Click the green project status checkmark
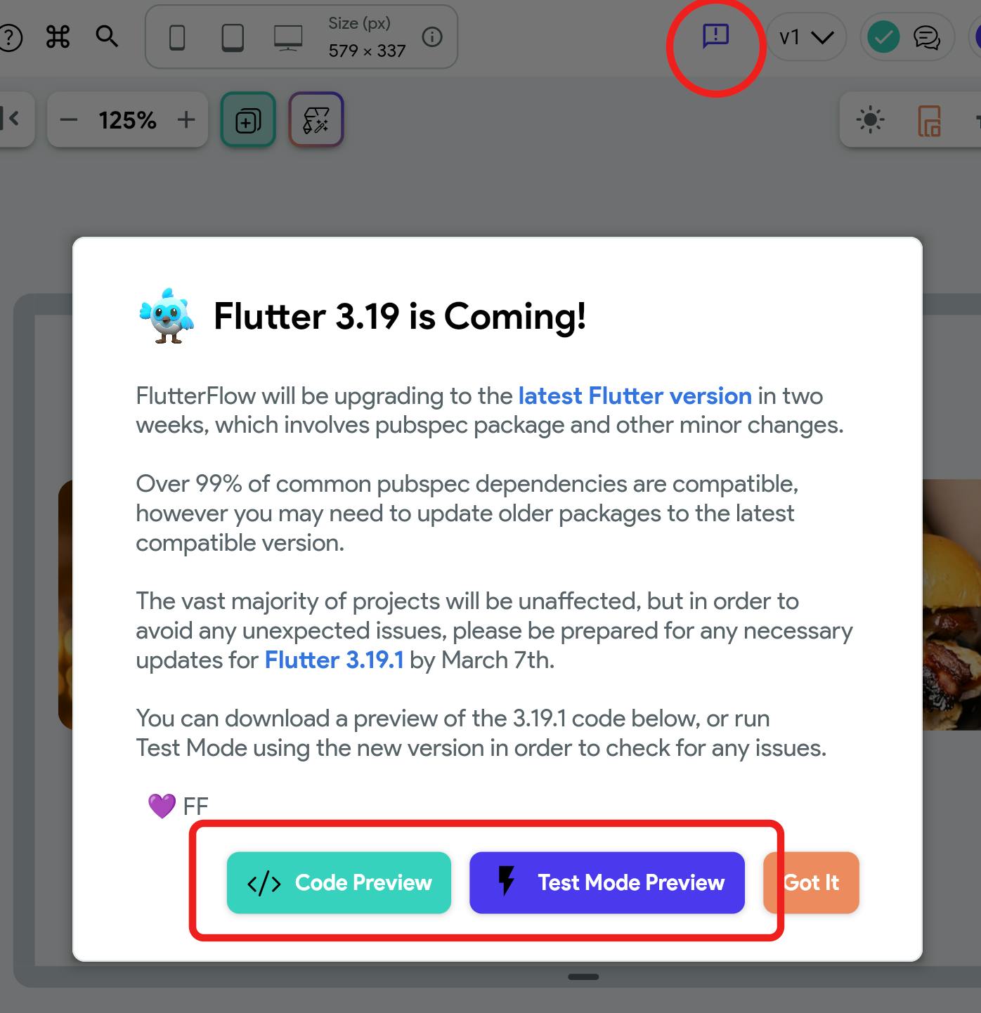 coord(883,37)
